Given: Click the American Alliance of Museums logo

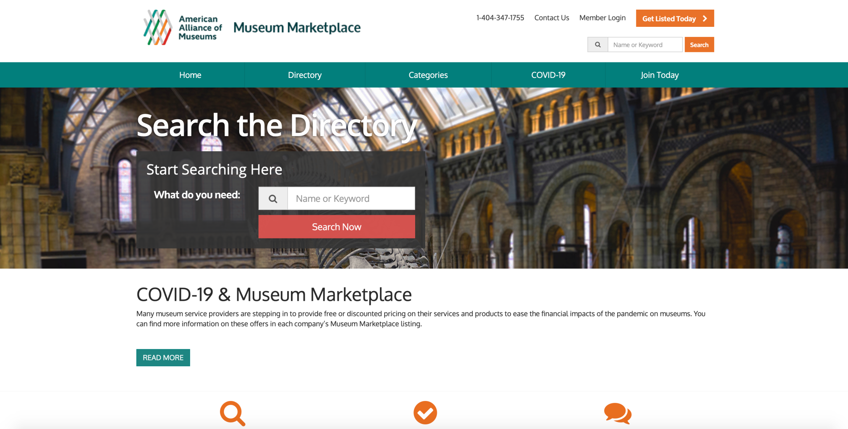Looking at the screenshot, I should [183, 28].
